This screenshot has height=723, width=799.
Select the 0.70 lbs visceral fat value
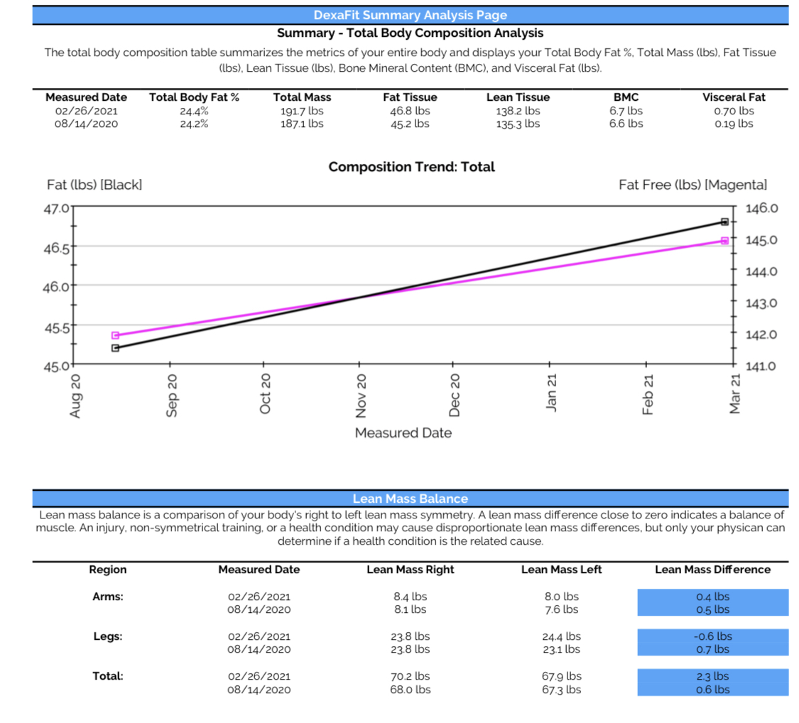coord(734,111)
